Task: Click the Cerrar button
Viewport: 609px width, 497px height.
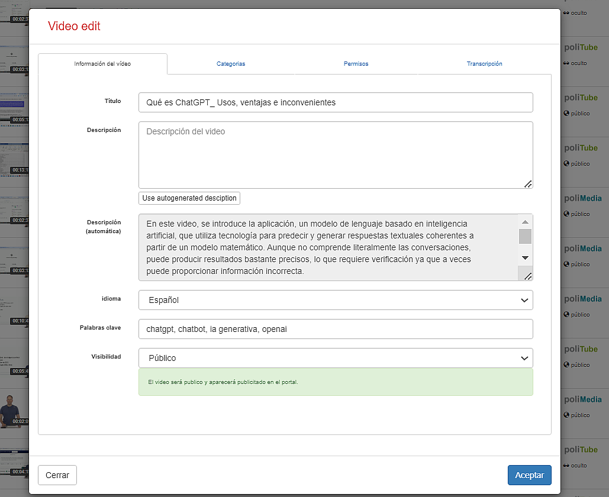Action: (x=57, y=475)
